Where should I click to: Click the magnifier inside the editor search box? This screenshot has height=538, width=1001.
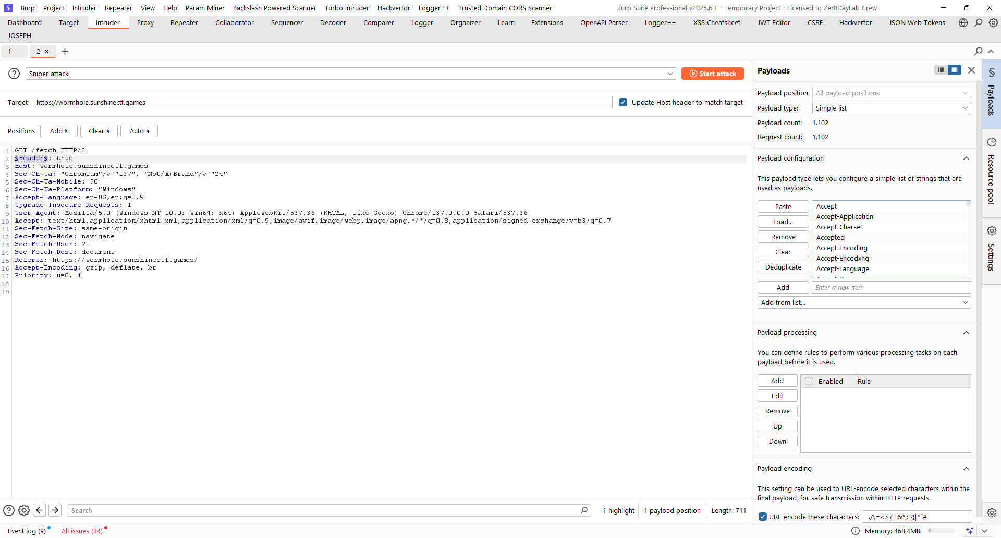click(x=584, y=510)
